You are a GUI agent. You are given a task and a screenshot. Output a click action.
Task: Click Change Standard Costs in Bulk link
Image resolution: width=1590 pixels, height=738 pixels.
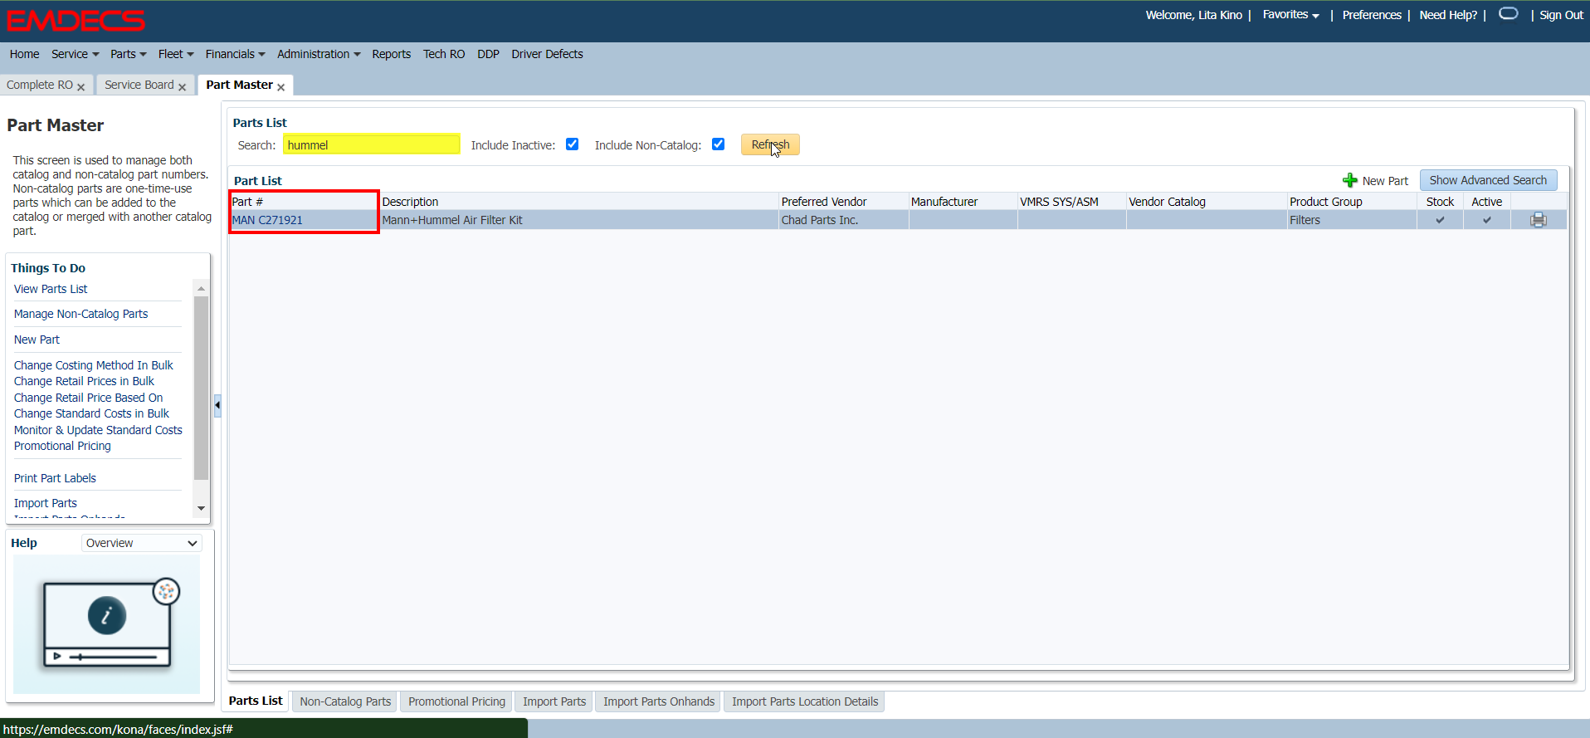(x=91, y=413)
